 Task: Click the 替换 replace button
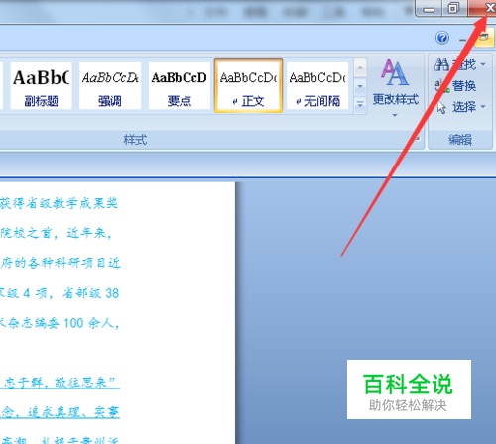[455, 86]
